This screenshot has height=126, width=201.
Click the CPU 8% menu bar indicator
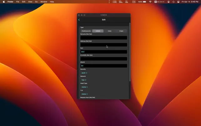pos(127,2)
